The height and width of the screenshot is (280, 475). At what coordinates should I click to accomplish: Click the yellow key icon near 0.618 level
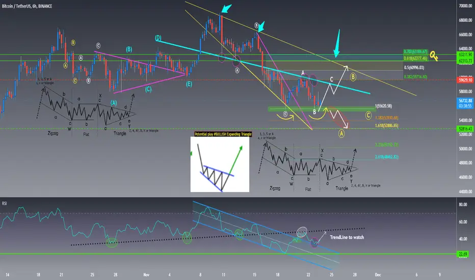[434, 56]
